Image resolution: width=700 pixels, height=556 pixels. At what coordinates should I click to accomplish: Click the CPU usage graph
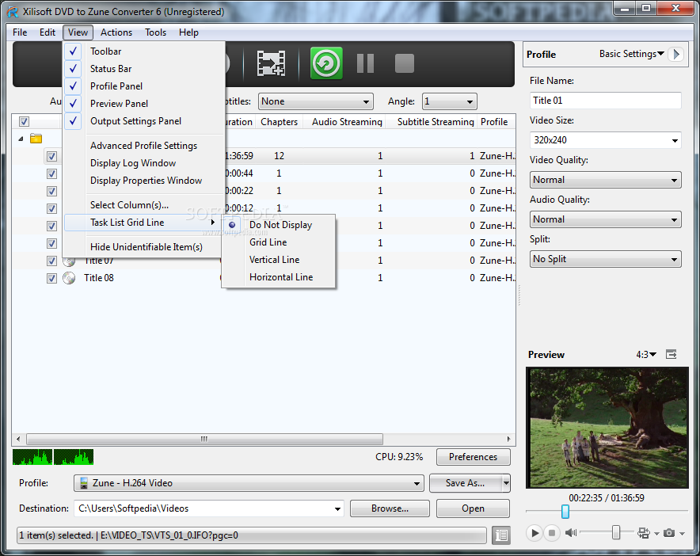[53, 457]
